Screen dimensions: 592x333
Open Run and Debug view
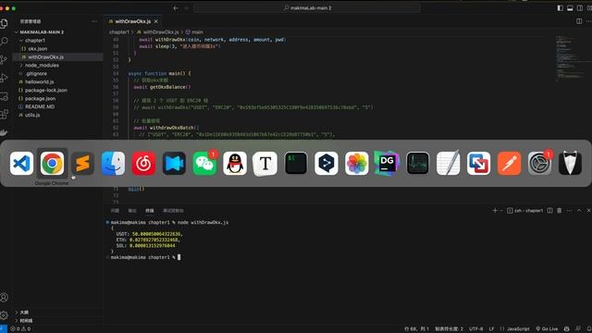coord(4,78)
